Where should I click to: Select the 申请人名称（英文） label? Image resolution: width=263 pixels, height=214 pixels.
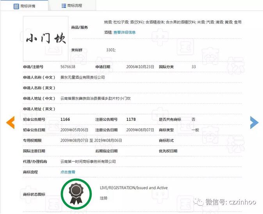point(39,88)
